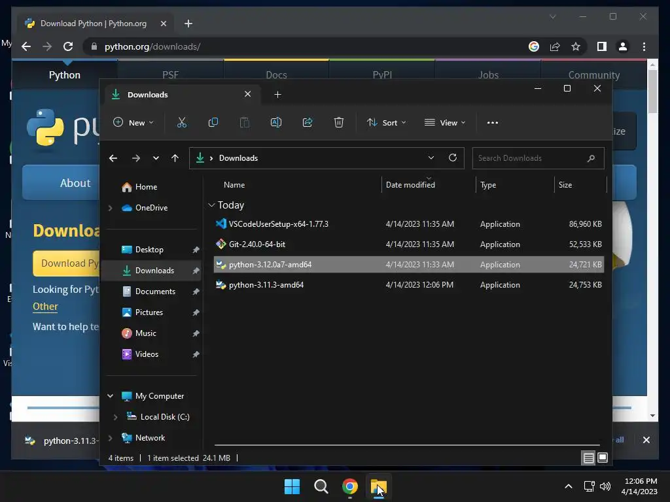The image size is (670, 502).
Task: Open the Jobs tab on python.org
Action: [x=488, y=75]
